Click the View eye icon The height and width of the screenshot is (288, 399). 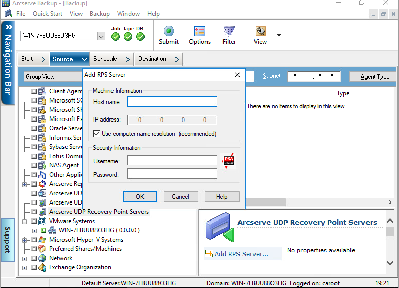pyautogui.click(x=260, y=31)
